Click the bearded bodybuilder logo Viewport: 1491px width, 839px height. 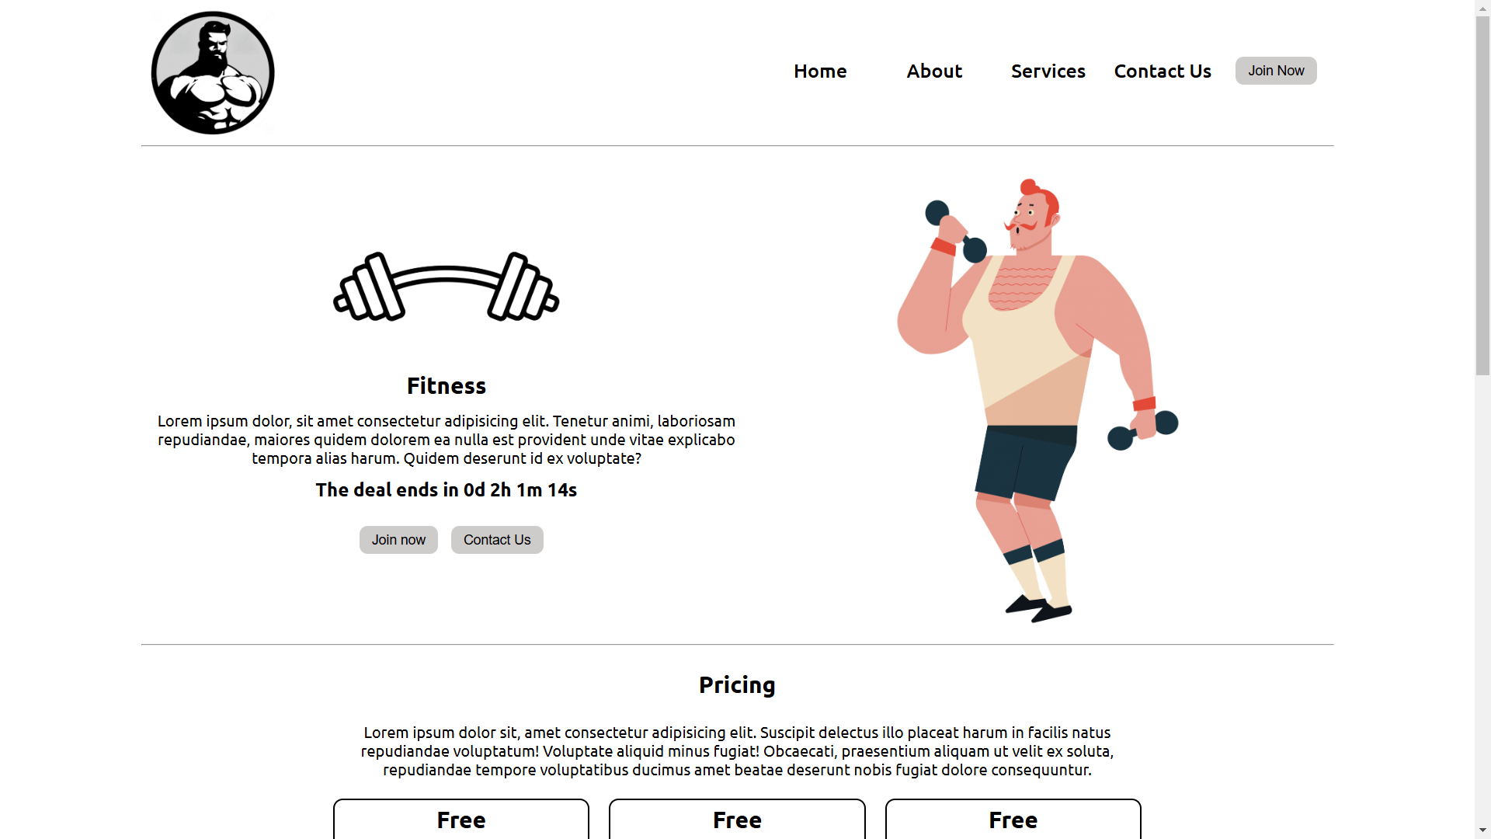tap(213, 73)
